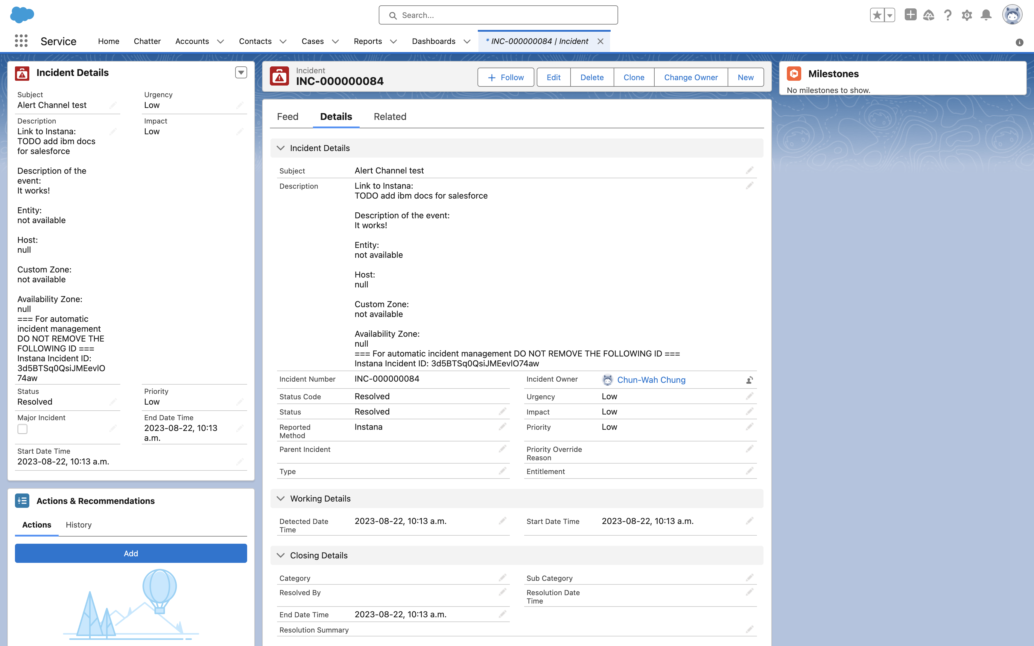Image resolution: width=1034 pixels, height=646 pixels.
Task: Open the Setup gear icon
Action: click(x=966, y=15)
